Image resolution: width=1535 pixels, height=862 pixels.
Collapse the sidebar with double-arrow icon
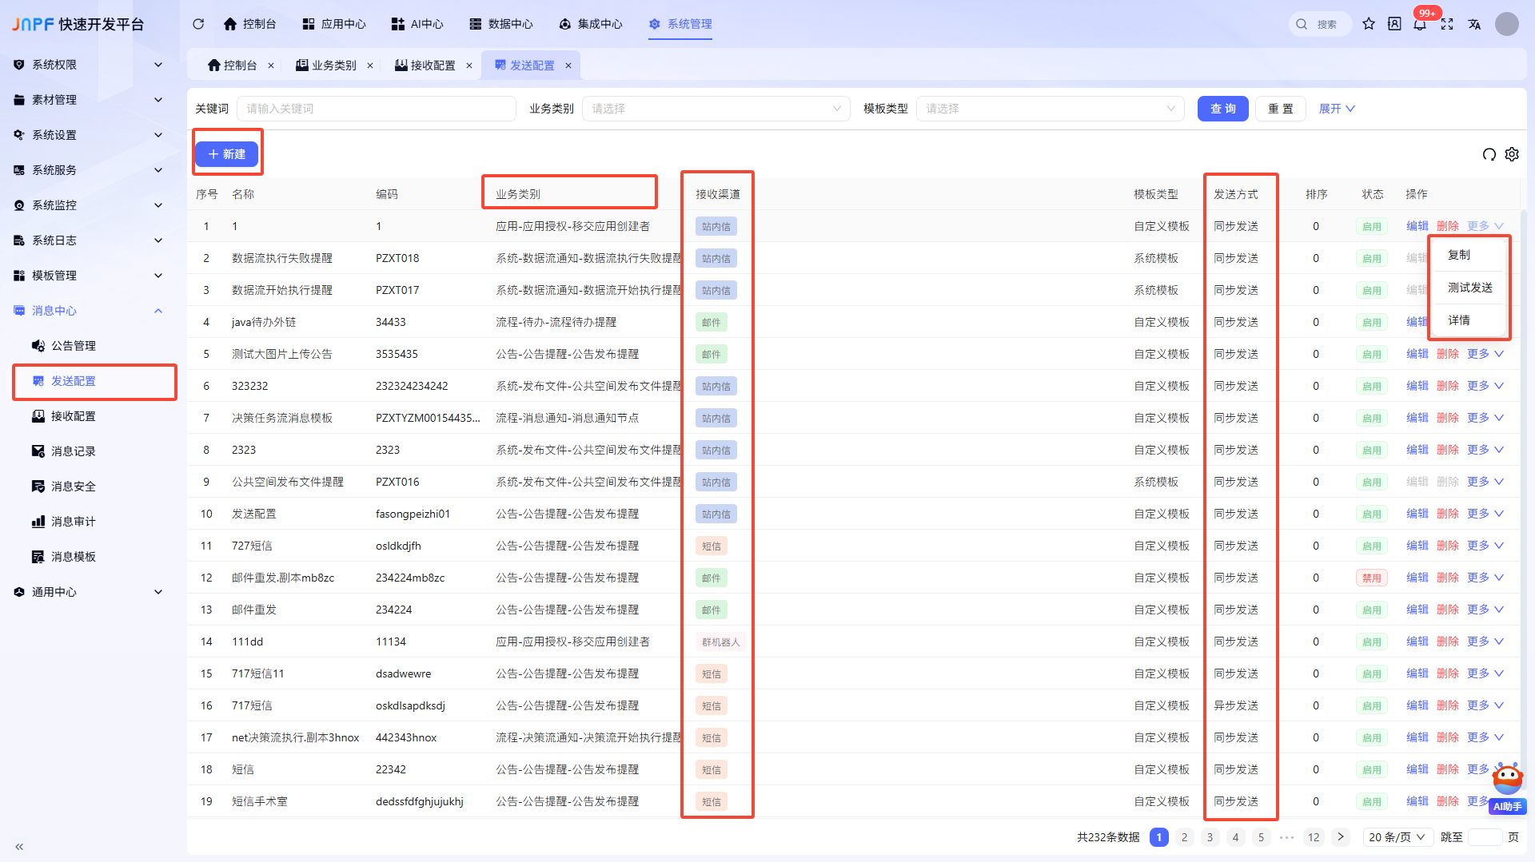(19, 847)
